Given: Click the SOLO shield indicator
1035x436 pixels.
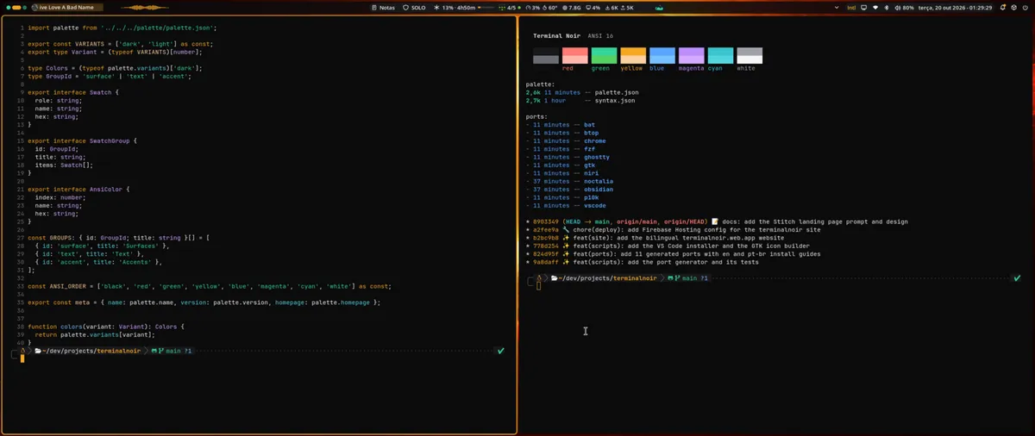Looking at the screenshot, I should (x=414, y=8).
